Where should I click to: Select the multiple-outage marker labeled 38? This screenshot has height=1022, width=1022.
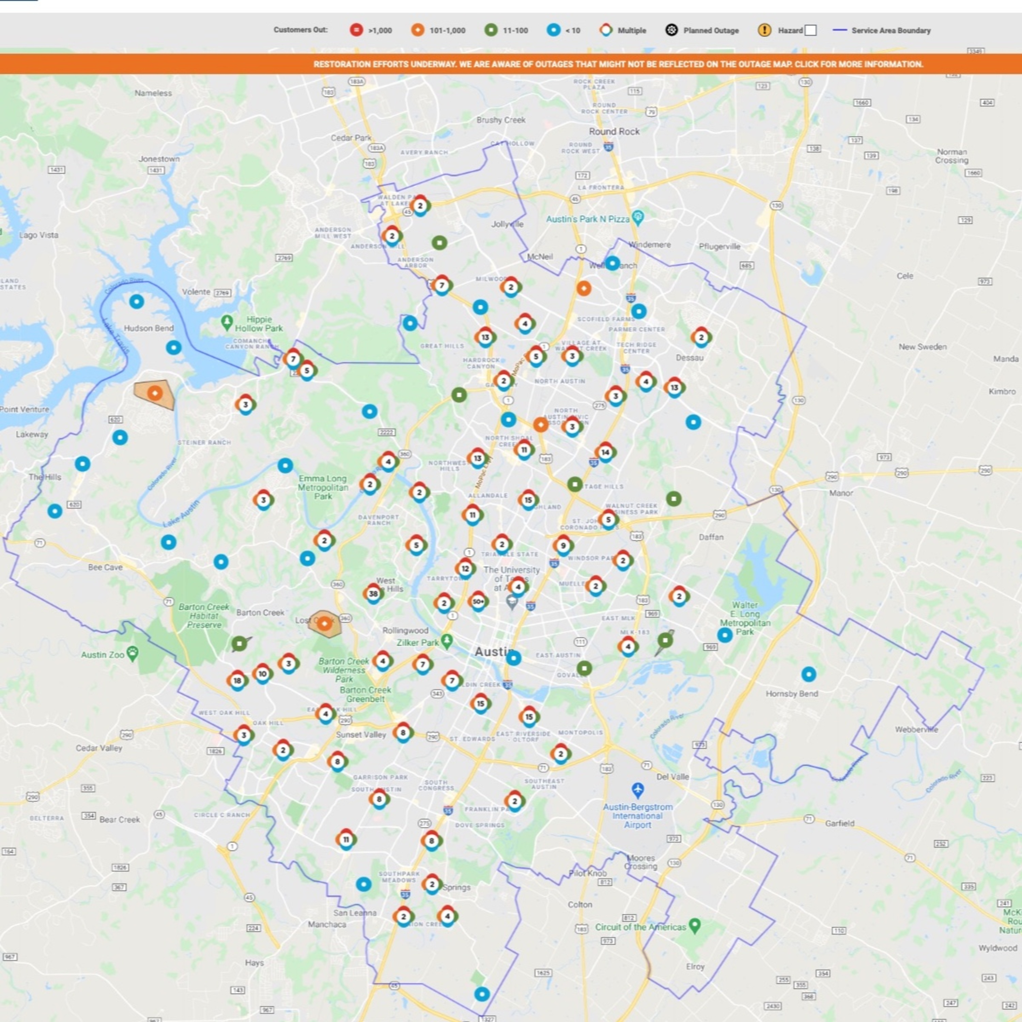[373, 593]
